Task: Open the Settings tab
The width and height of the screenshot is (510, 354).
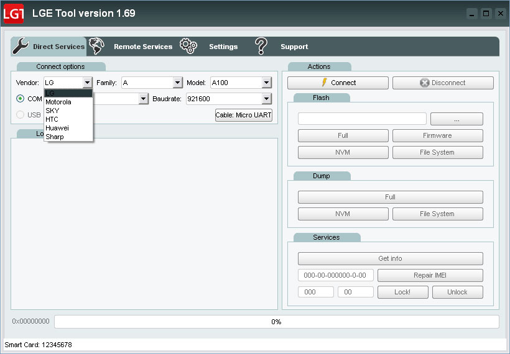Action: pyautogui.click(x=223, y=47)
